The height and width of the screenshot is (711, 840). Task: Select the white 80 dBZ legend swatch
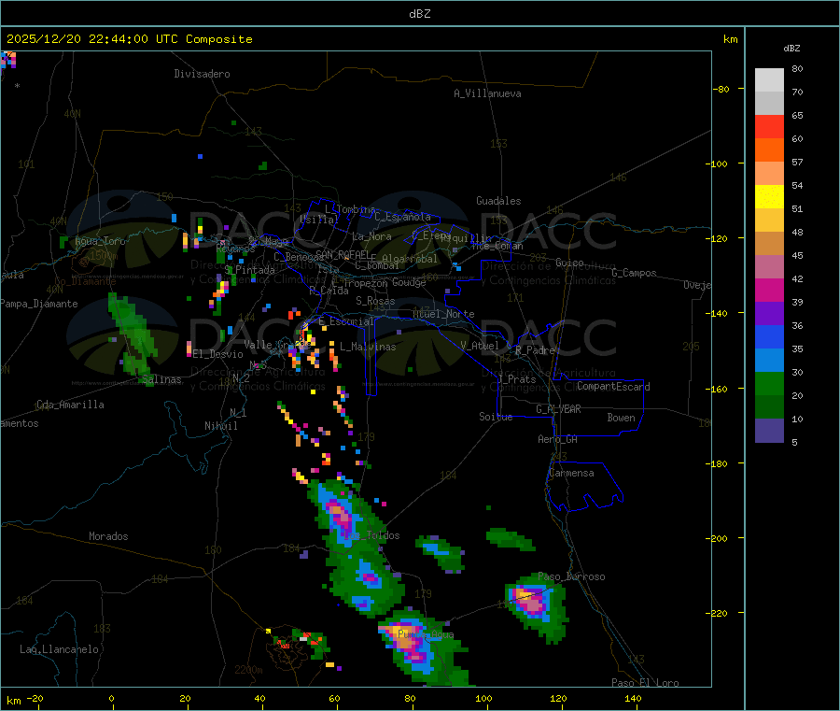pos(769,80)
